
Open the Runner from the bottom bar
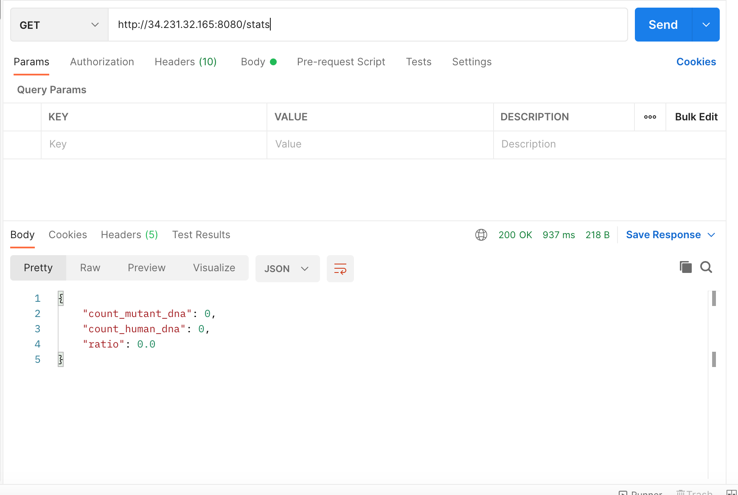pyautogui.click(x=641, y=492)
